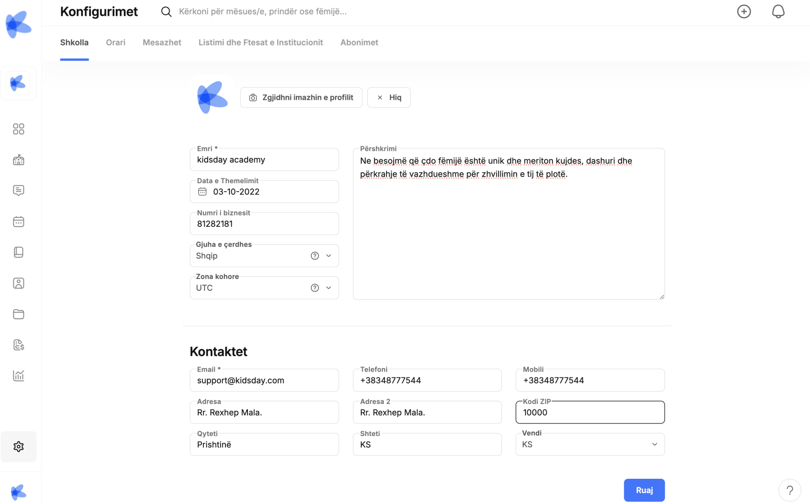Click the Shteti input field

427,444
